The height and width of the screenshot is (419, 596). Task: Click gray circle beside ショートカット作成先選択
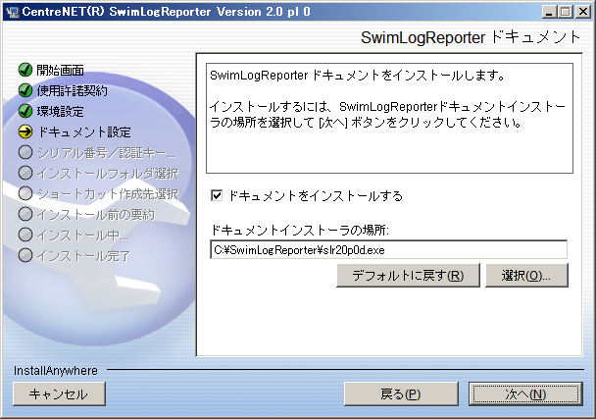(25, 193)
